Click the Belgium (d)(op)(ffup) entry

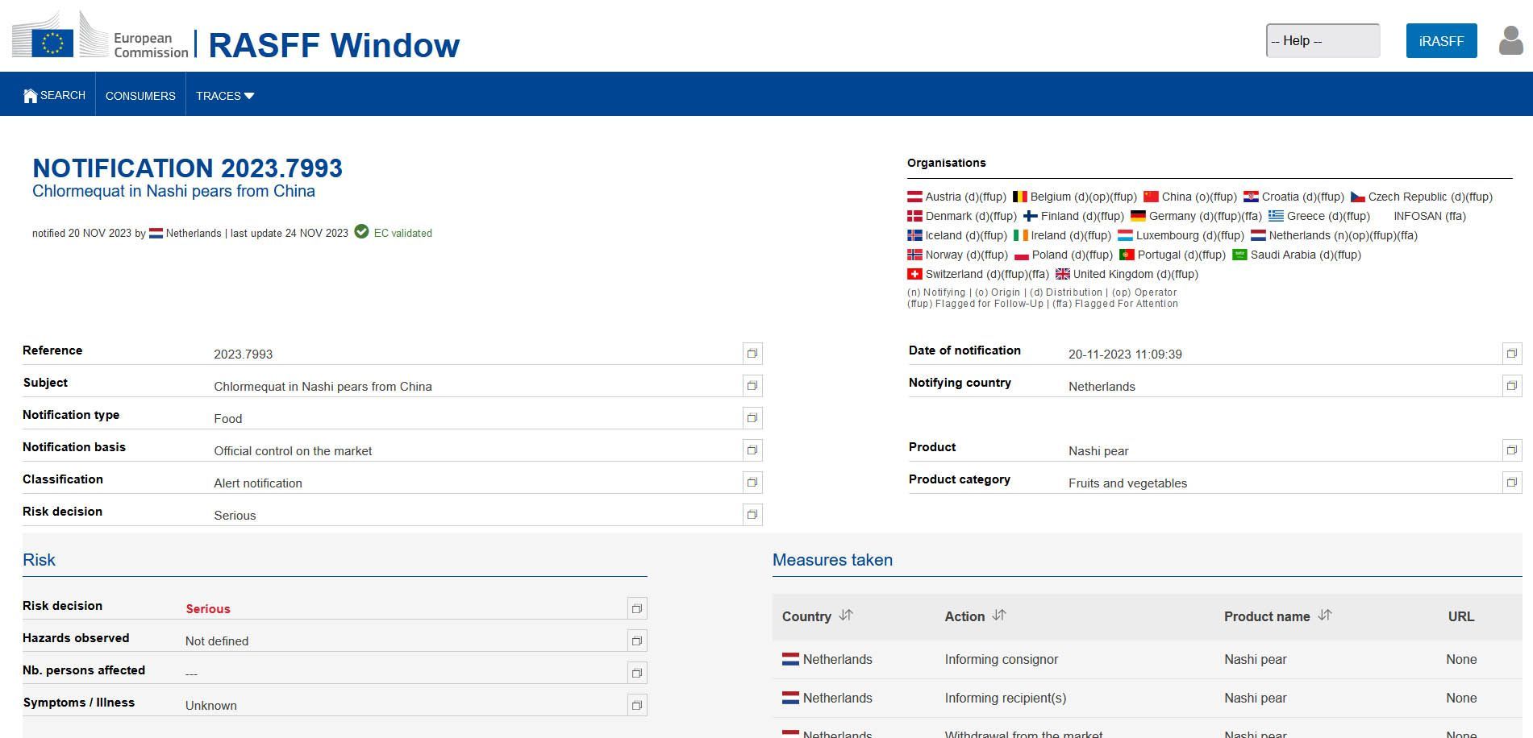pos(1075,197)
